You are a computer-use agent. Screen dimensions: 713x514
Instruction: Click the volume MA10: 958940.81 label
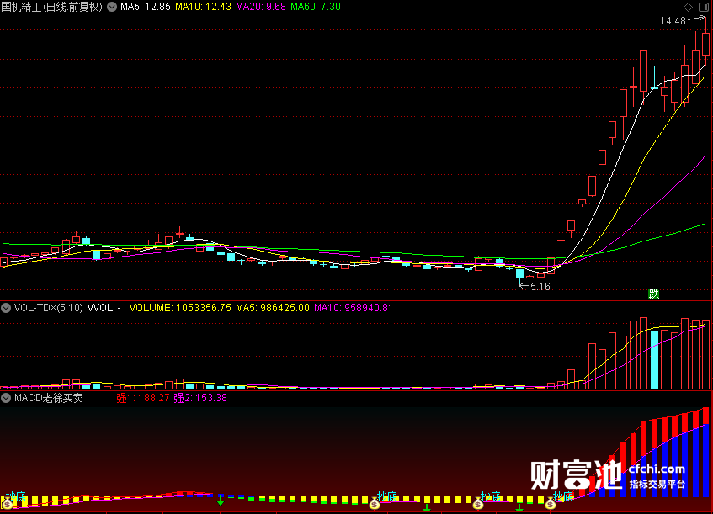(x=354, y=308)
